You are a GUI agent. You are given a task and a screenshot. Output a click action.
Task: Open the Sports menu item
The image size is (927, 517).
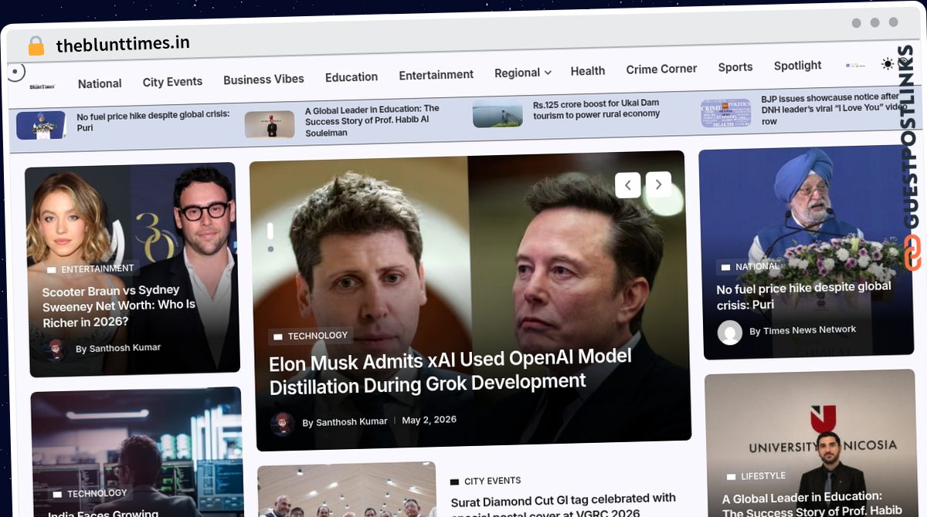[735, 67]
